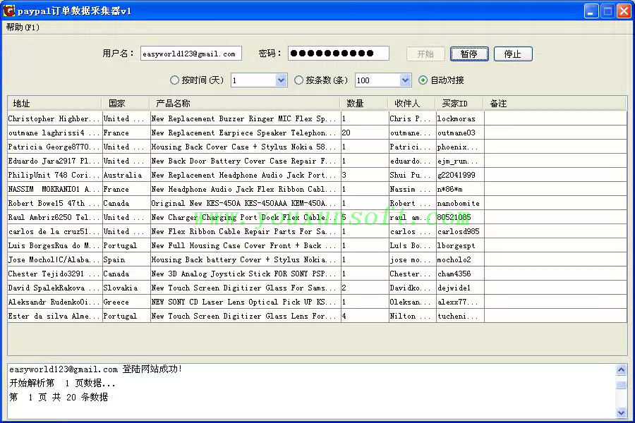The height and width of the screenshot is (423, 635).
Task: Click the 暂停 pause button
Action: coord(469,54)
